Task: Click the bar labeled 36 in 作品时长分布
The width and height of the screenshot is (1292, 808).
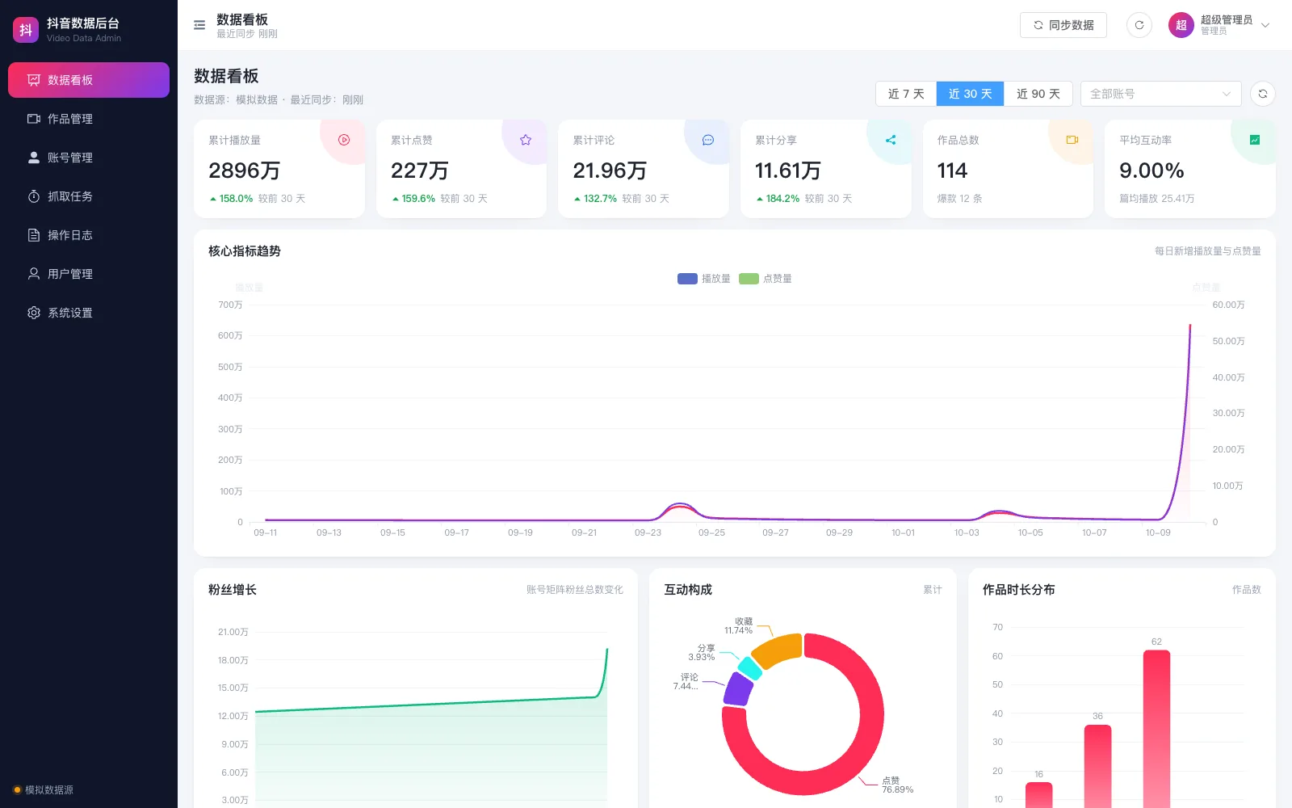Action: (x=1097, y=766)
